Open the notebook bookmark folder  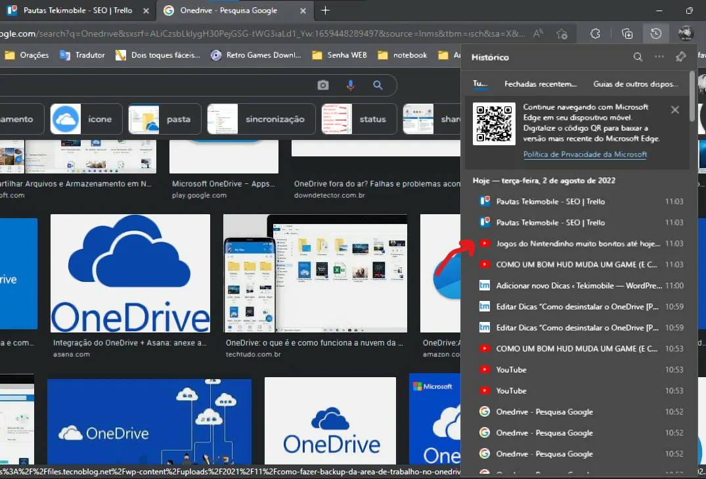403,55
